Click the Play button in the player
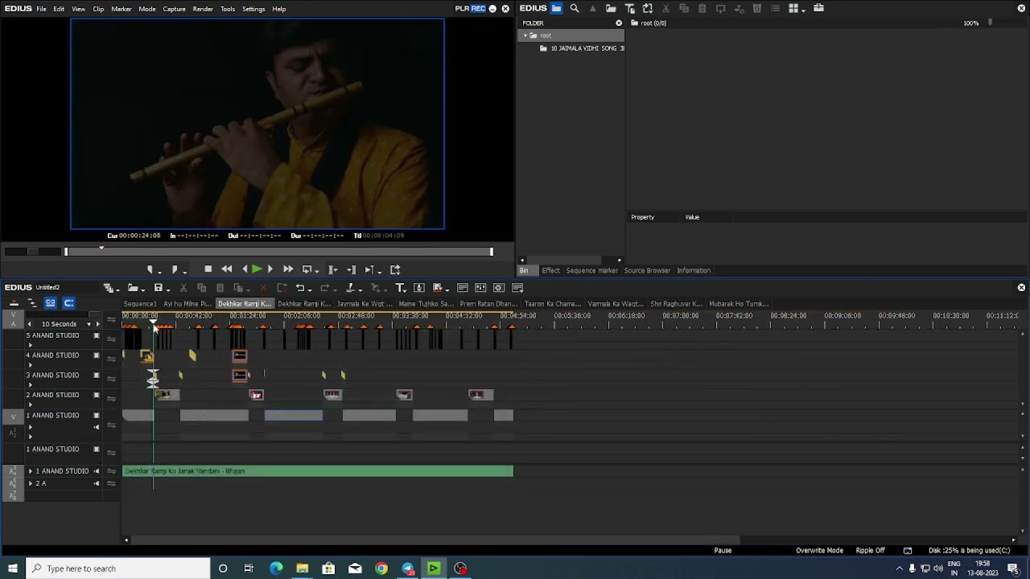1030x579 pixels. pyautogui.click(x=257, y=269)
